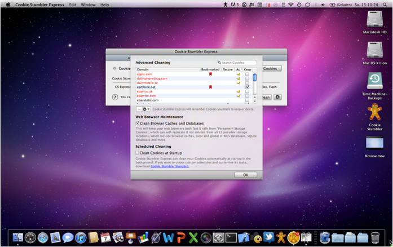Image resolution: width=393 pixels, height=247 pixels.
Task: Tick Keep checkbox for ebay.co.uk
Action: click(x=247, y=91)
